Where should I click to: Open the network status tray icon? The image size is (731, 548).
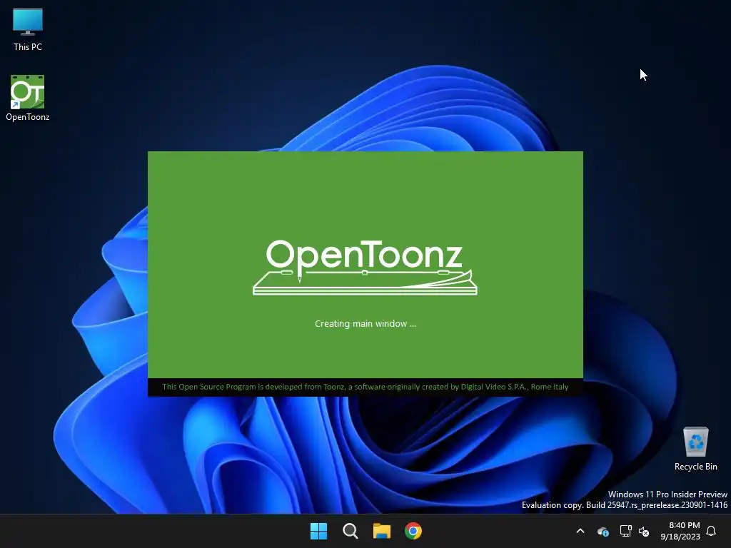click(x=625, y=531)
